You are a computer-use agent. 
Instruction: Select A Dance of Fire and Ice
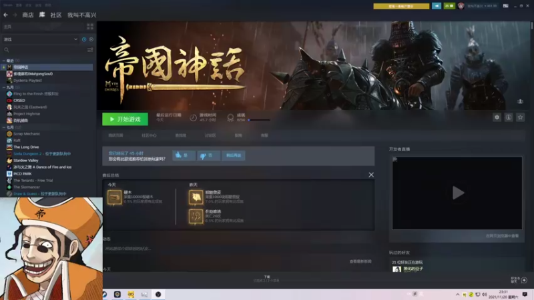pos(42,167)
